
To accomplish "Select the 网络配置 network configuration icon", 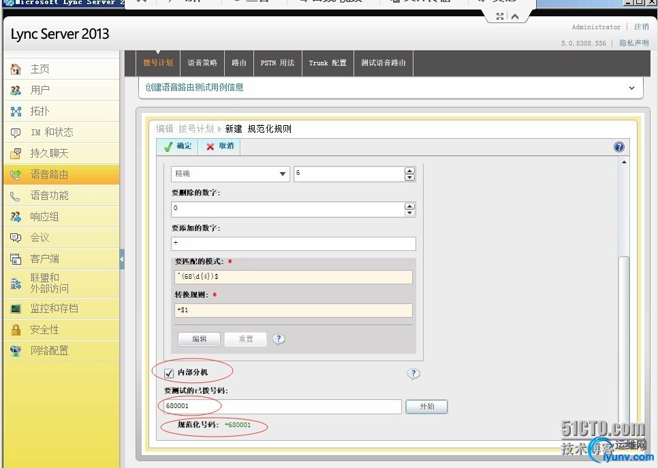I will click(x=16, y=351).
